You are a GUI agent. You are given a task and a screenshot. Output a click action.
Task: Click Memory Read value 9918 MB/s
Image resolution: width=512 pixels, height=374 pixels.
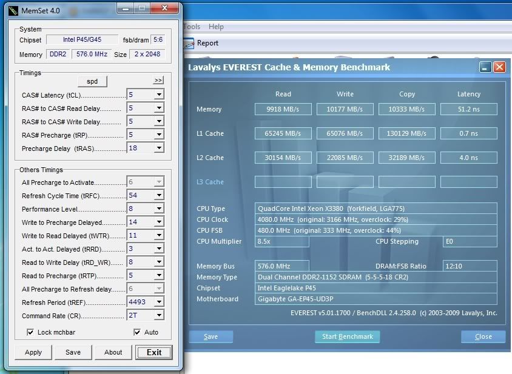(x=283, y=109)
